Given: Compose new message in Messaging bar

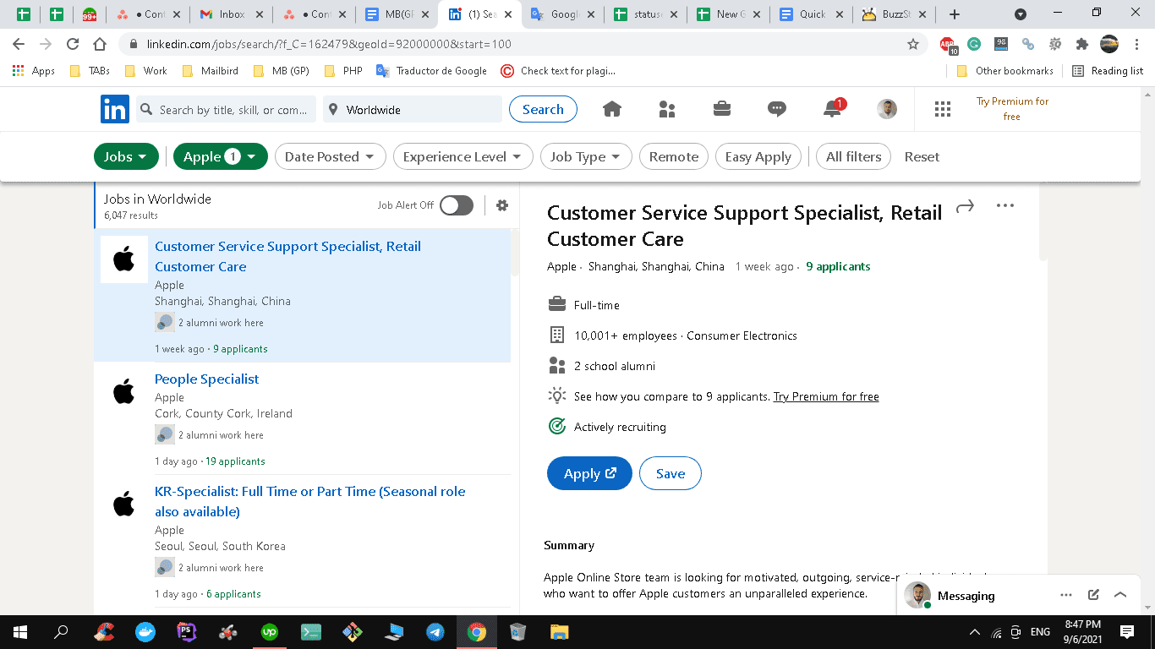Looking at the screenshot, I should pyautogui.click(x=1093, y=595).
